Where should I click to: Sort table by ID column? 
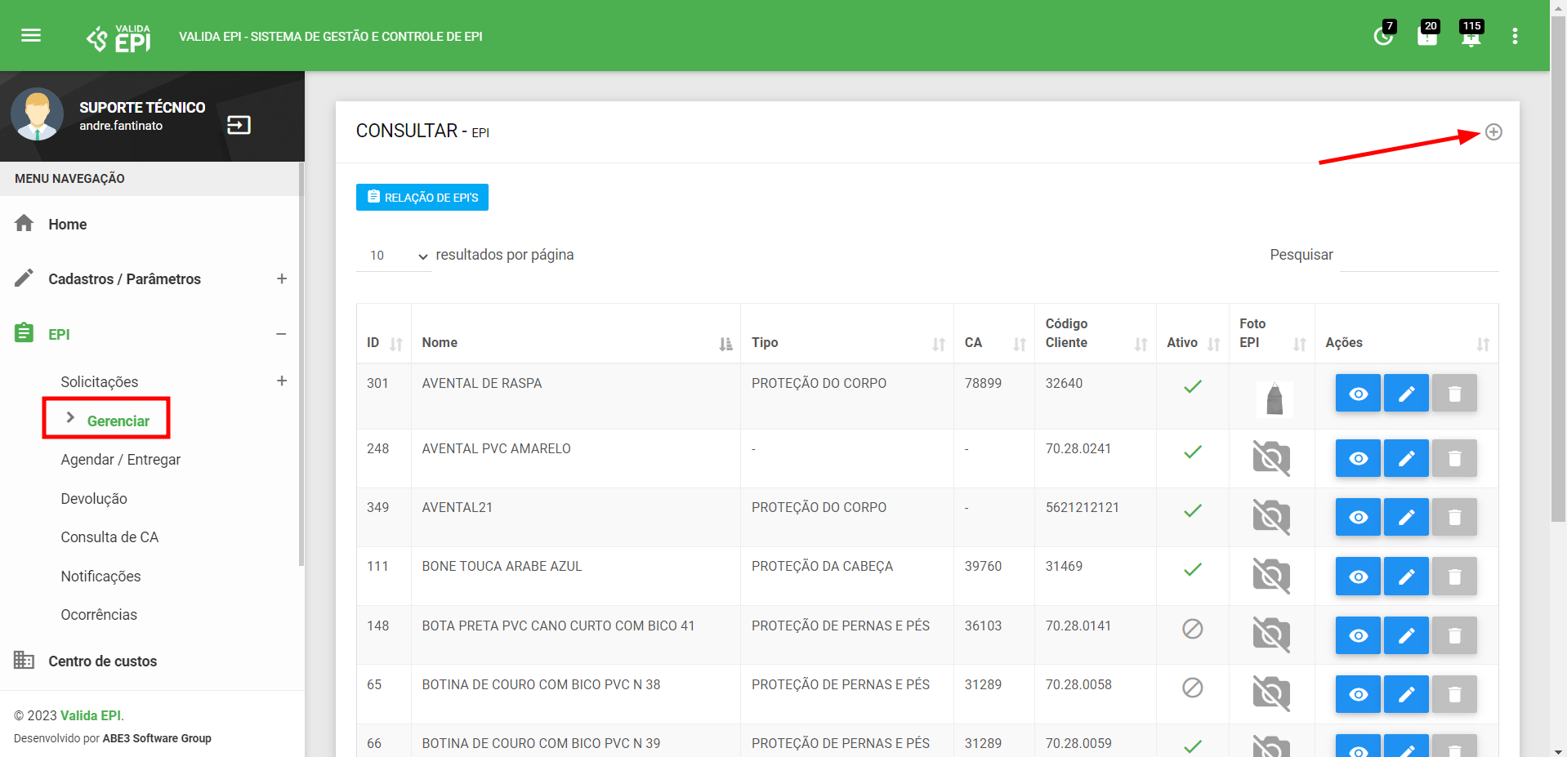pos(384,334)
